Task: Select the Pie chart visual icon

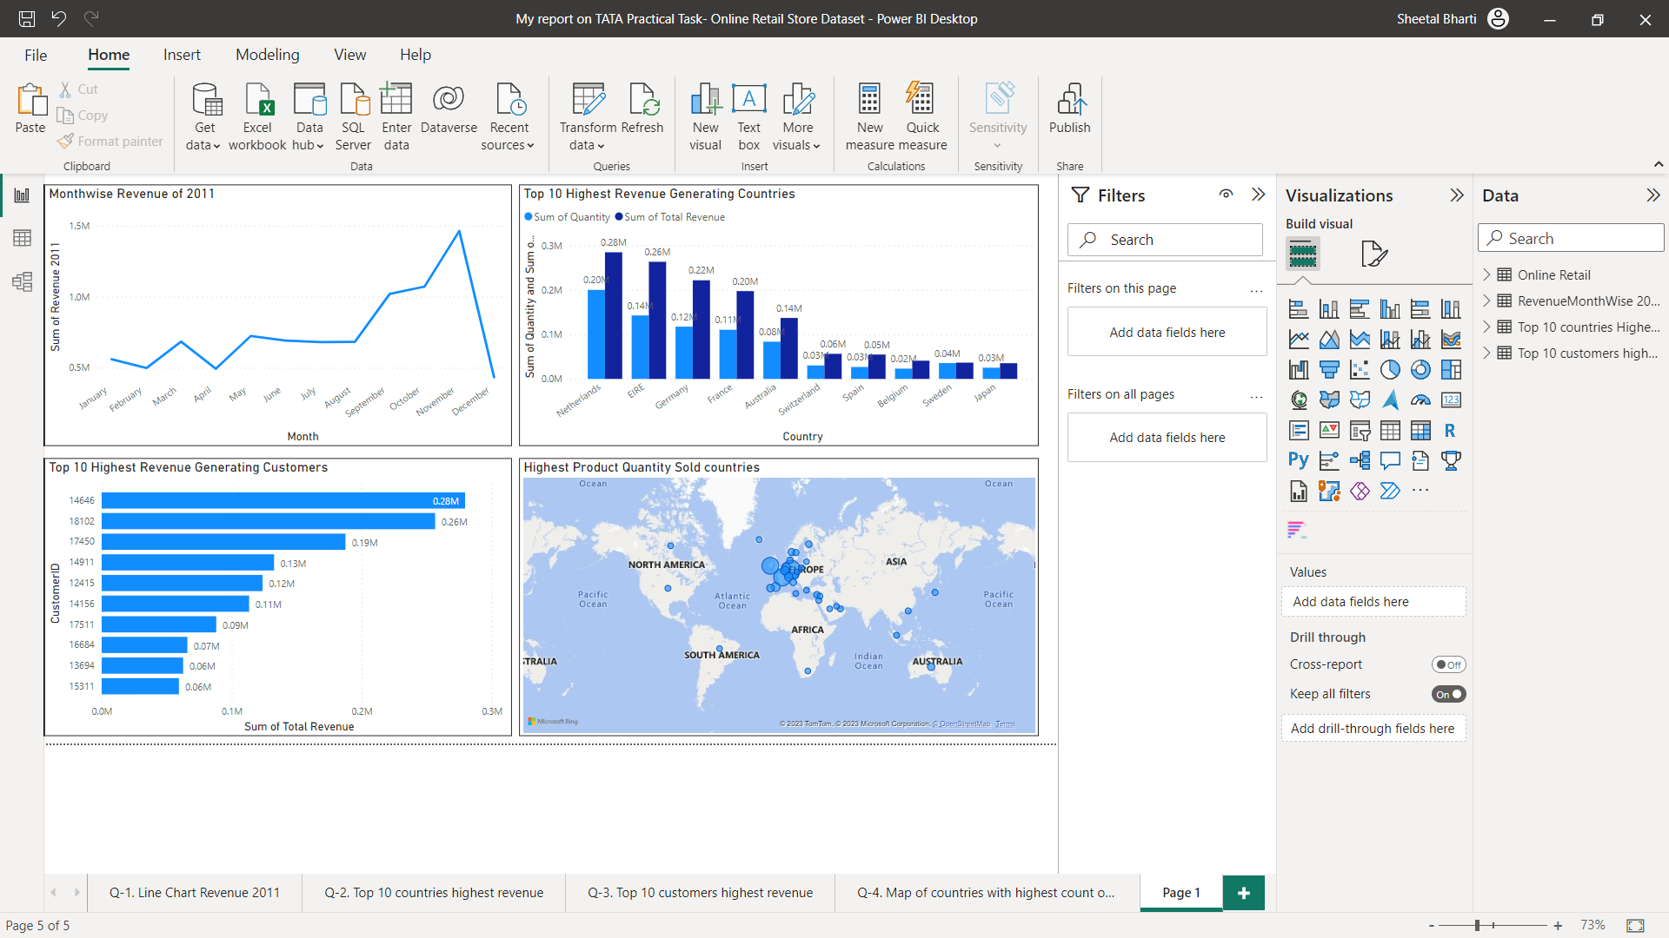Action: click(1390, 370)
